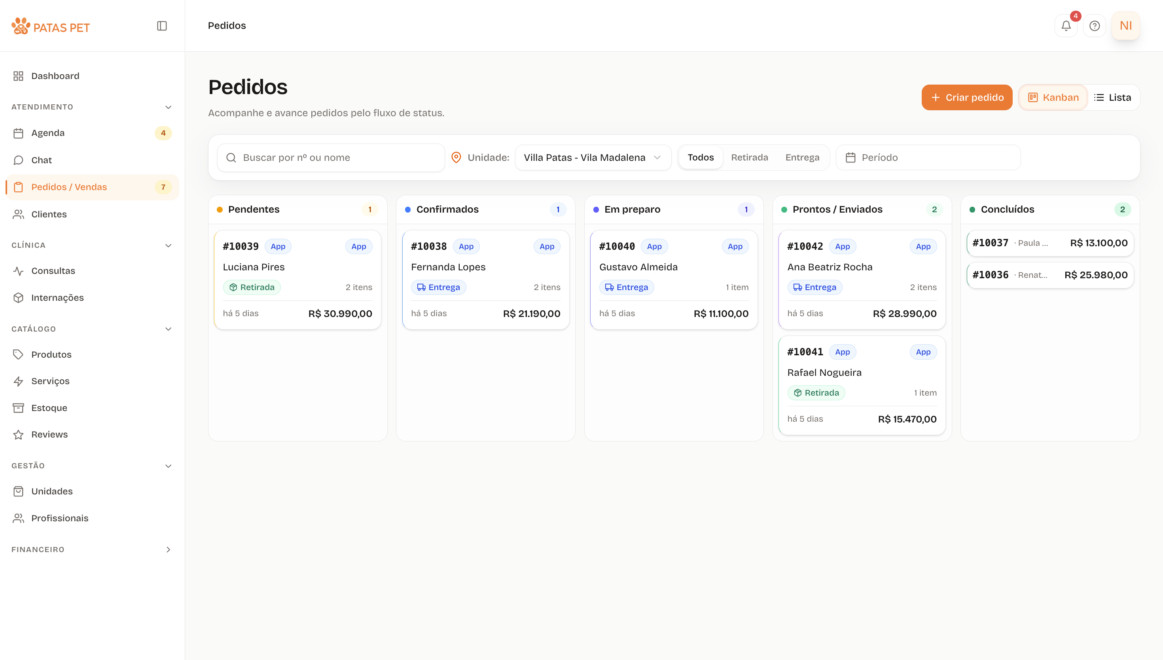Click the Entrega tag on order #10038
1163x660 pixels.
438,287
